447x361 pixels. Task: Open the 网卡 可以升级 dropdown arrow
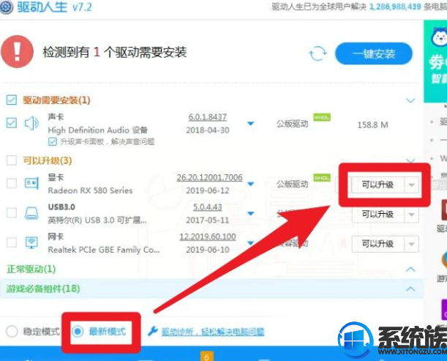pos(411,245)
